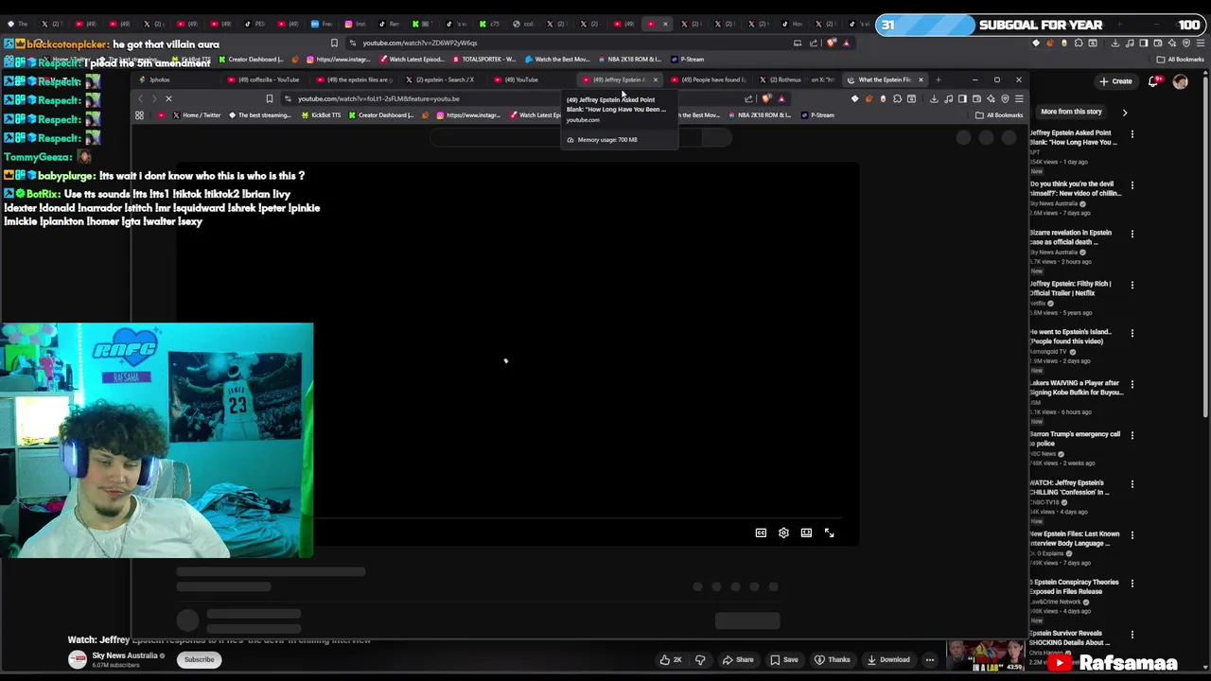Screen dimensions: 1211x681
Task: Stop loading the page with the X button
Action: point(168,98)
